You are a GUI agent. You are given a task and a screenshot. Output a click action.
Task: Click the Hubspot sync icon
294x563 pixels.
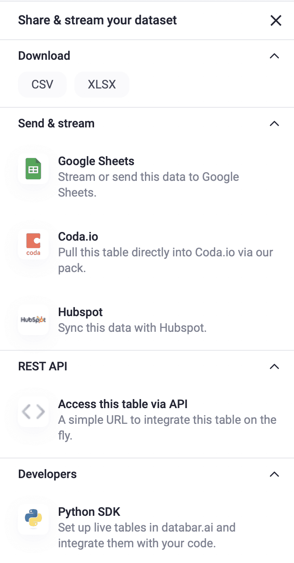pos(33,320)
